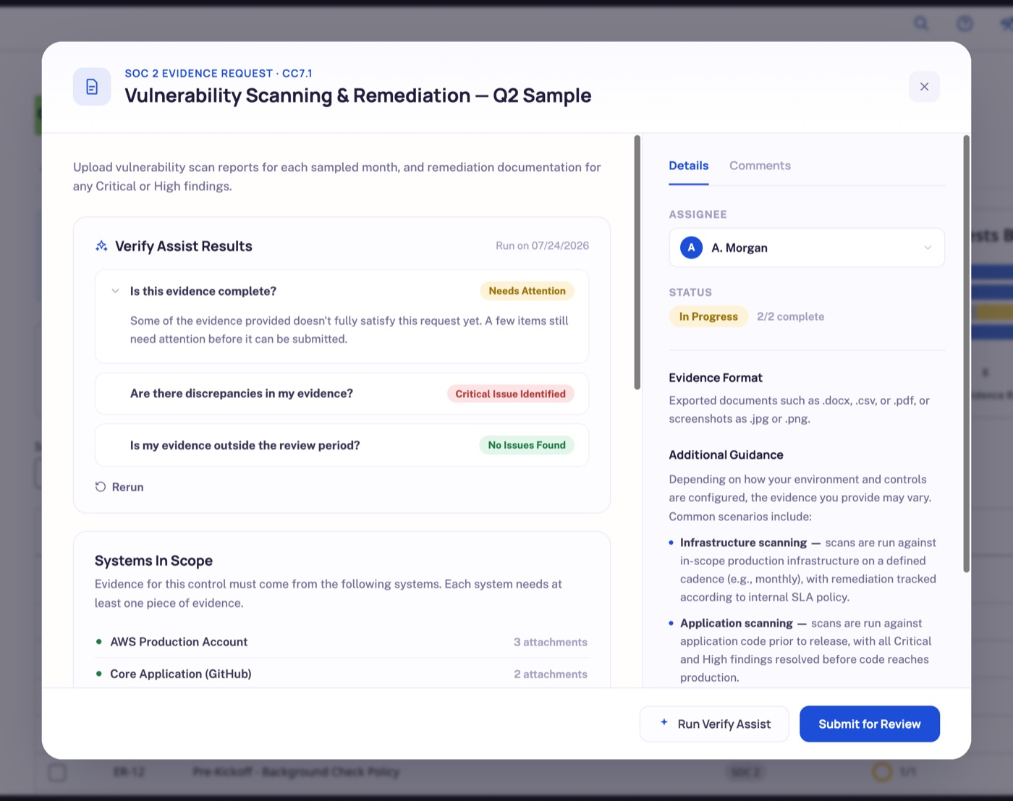Screen dimensions: 1013x801
Task: Switch to the Details tab
Action: pyautogui.click(x=688, y=166)
